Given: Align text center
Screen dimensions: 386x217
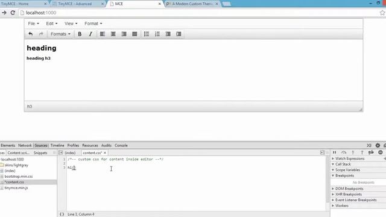Looking at the screenshot, I should tap(113, 34).
